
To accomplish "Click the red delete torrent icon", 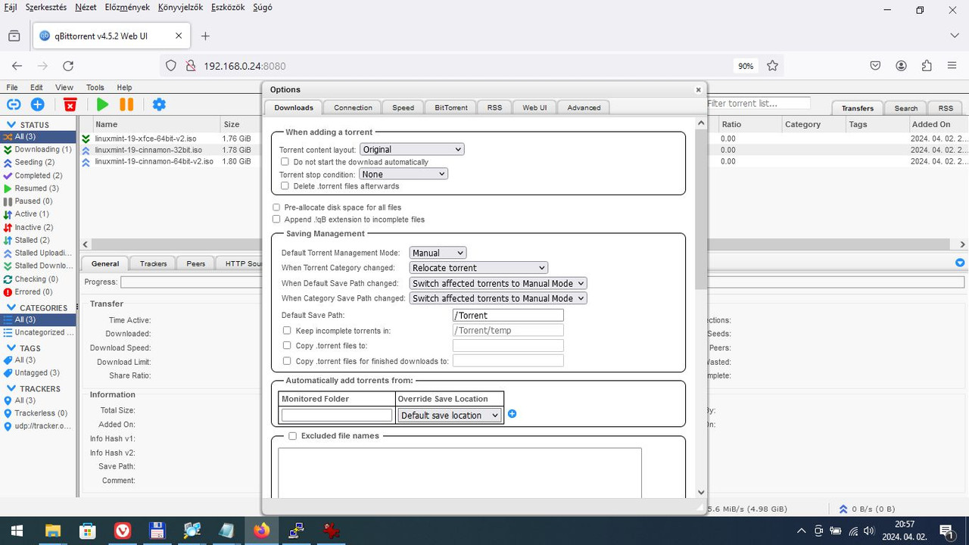I will (70, 104).
